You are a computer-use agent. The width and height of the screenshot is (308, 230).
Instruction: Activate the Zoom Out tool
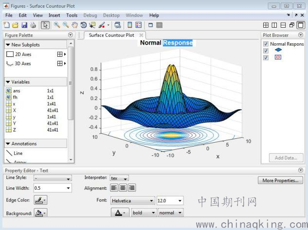point(66,25)
